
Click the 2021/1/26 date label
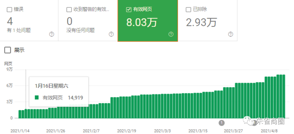56,131
